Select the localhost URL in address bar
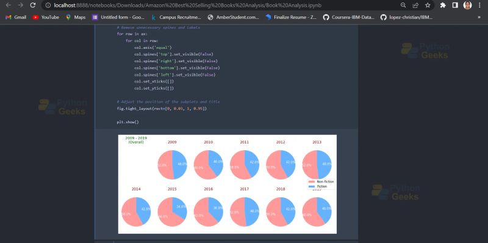This screenshot has width=488, height=243. (188, 5)
